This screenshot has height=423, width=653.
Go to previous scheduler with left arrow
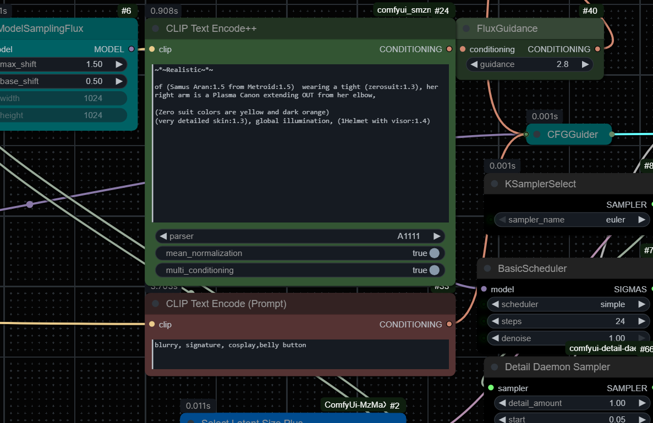495,304
